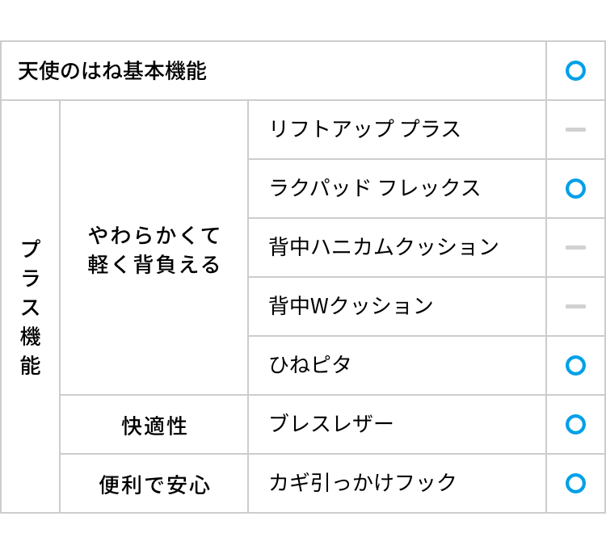
Task: Click the dash mark for リフトアップ プラス
Action: click(x=575, y=129)
